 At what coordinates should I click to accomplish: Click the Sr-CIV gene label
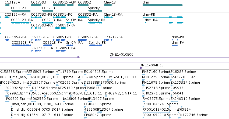(71, 2)
